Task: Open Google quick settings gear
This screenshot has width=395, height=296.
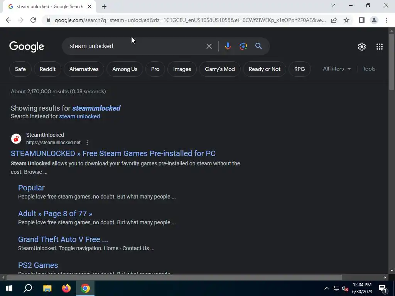Action: 362,47
